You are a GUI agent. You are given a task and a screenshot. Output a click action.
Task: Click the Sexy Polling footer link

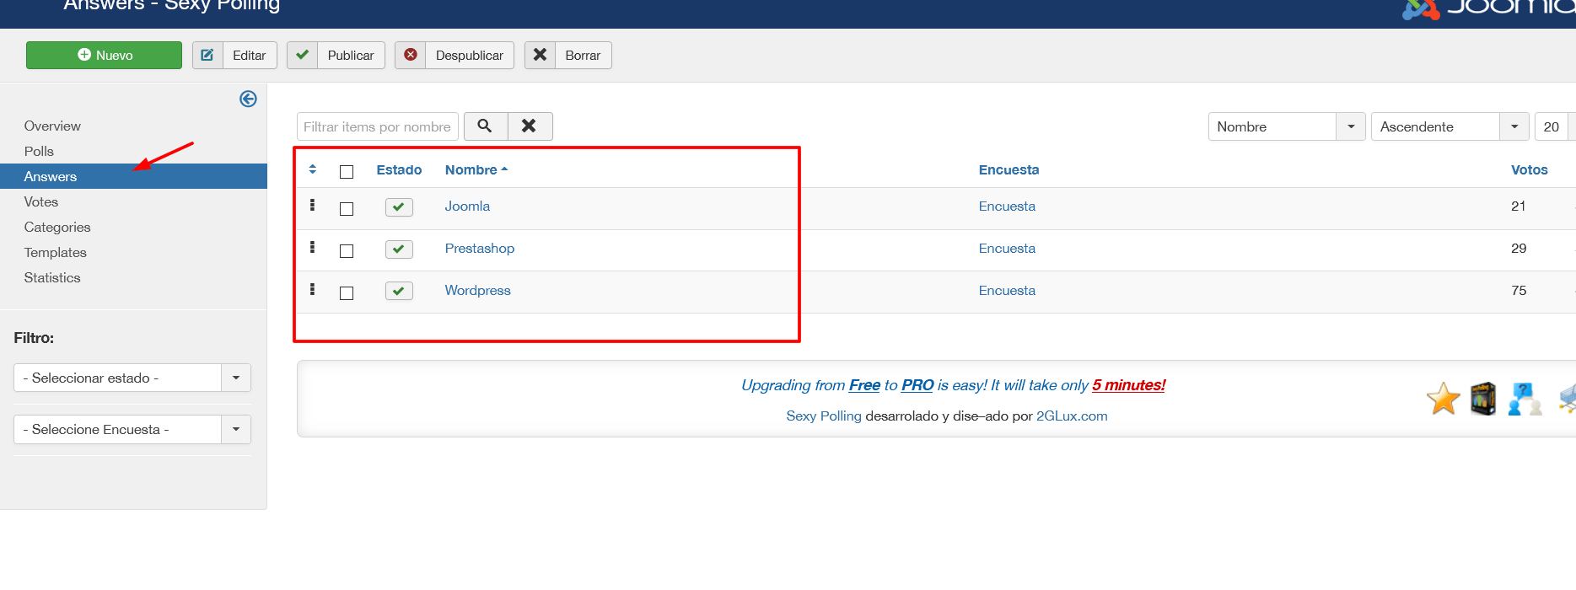pos(824,416)
